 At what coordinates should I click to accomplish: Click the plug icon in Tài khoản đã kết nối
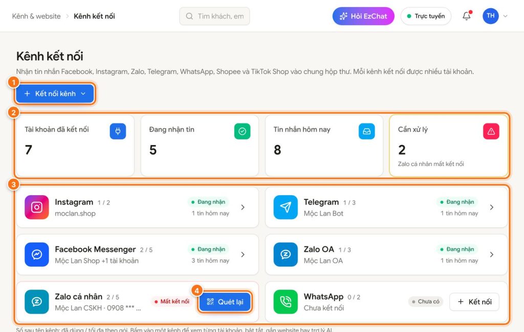pos(118,131)
